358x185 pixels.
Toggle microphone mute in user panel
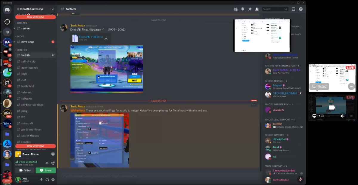tap(41, 180)
